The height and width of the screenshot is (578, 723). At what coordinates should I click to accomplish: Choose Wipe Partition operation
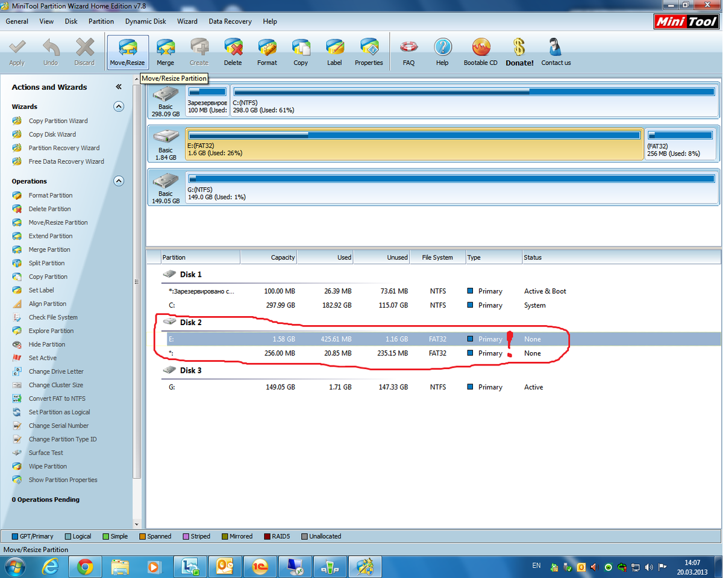[48, 467]
